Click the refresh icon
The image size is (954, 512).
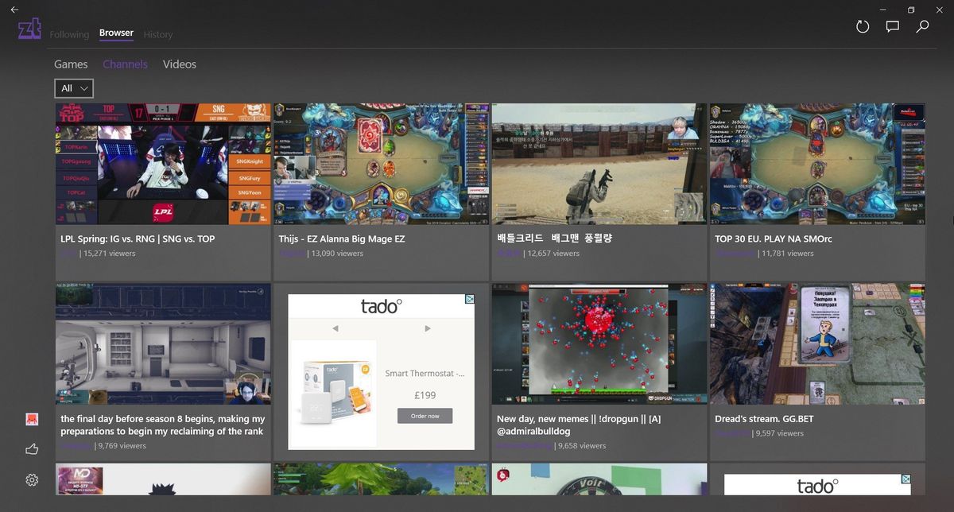pos(863,26)
